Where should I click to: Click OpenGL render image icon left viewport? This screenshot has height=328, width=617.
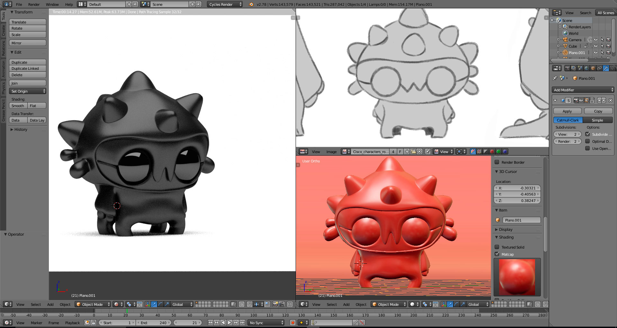pos(275,304)
